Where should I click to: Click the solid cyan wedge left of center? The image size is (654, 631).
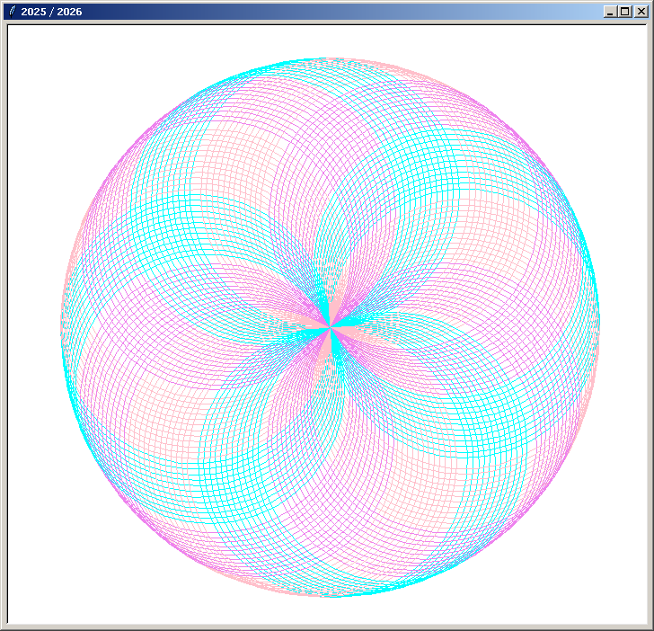310,334
